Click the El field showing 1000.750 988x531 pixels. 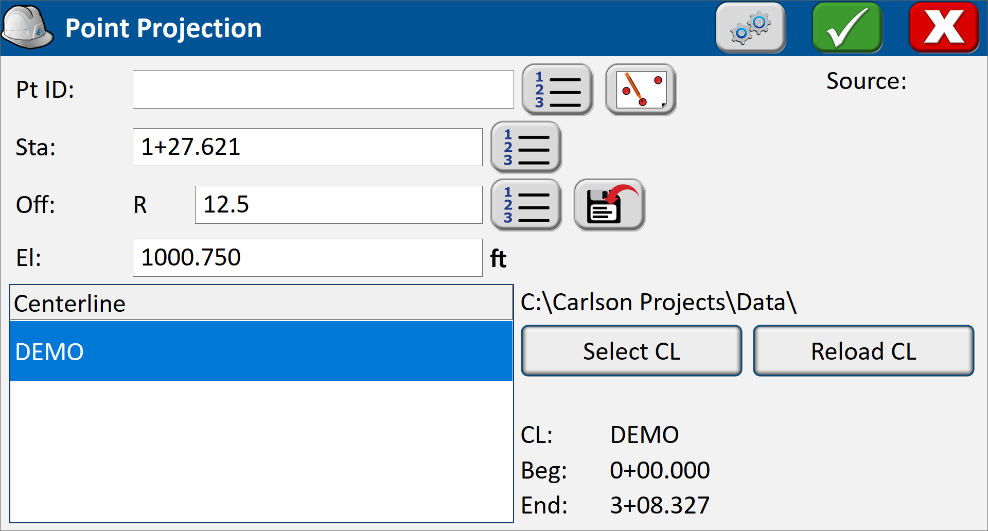coord(308,258)
